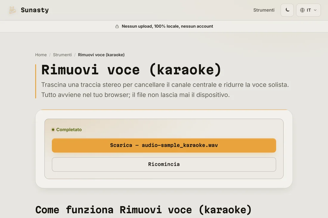Expand the IT language dropdown
Image resolution: width=328 pixels, height=218 pixels.
pyautogui.click(x=308, y=10)
